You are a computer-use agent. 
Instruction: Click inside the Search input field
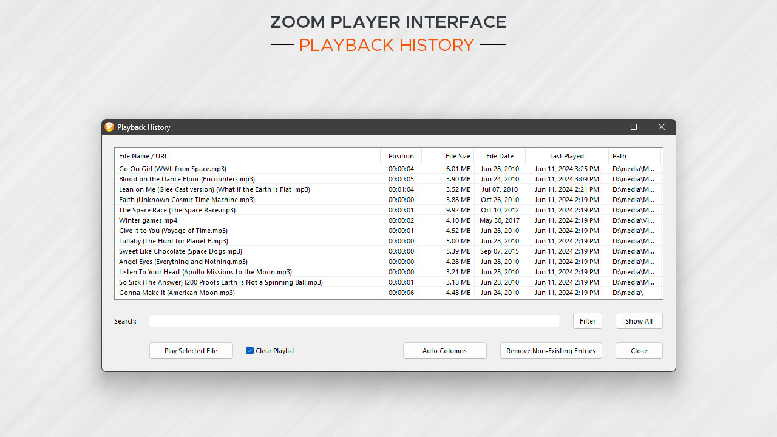coord(354,320)
